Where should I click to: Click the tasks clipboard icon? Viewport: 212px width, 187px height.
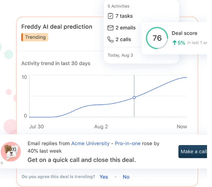110,16
